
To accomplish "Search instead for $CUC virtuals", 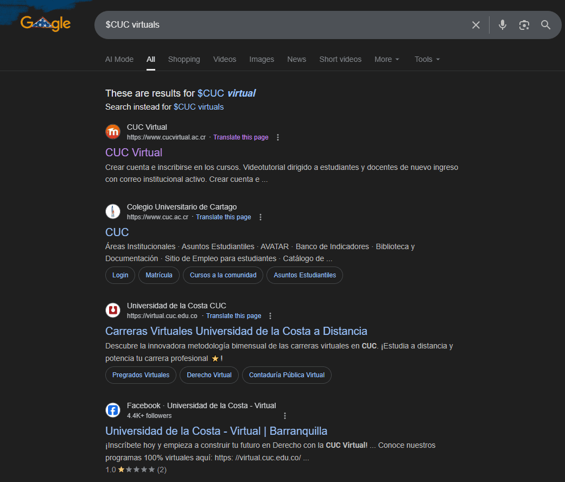I will (x=198, y=107).
